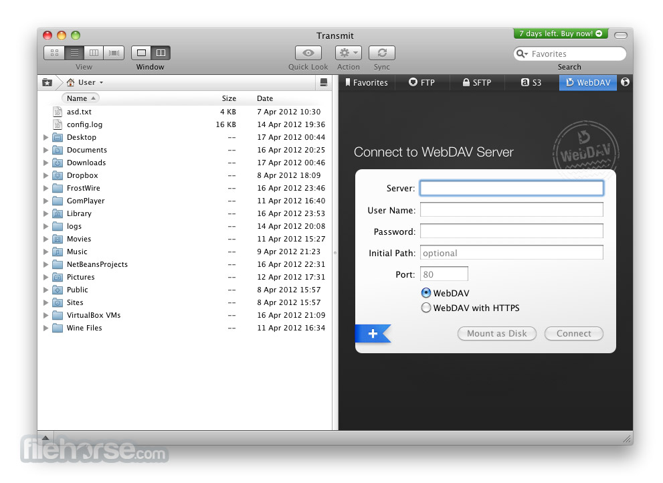Image resolution: width=663 pixels, height=483 pixels.
Task: Click the pane divider handle
Action: click(x=335, y=253)
